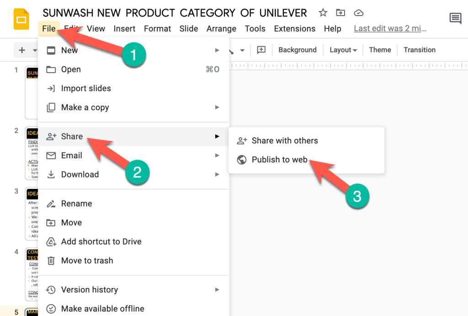Screen dimensions: 468x316
Task: Select Move to trash entry
Action: click(x=87, y=261)
